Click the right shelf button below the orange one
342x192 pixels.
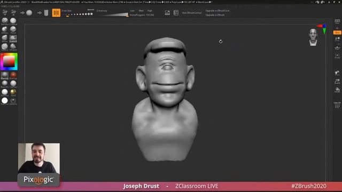point(337,39)
